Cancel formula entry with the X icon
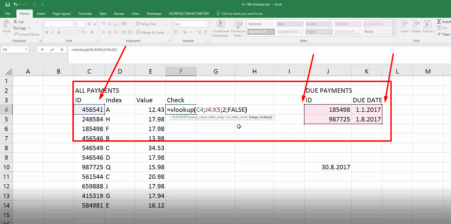451x224 pixels. coord(42,50)
